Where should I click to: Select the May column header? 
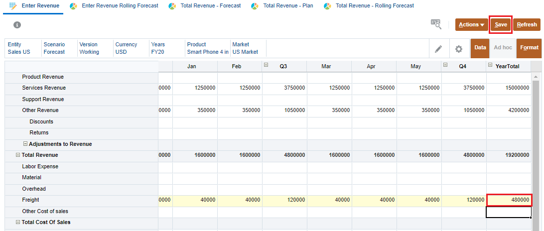click(x=419, y=66)
